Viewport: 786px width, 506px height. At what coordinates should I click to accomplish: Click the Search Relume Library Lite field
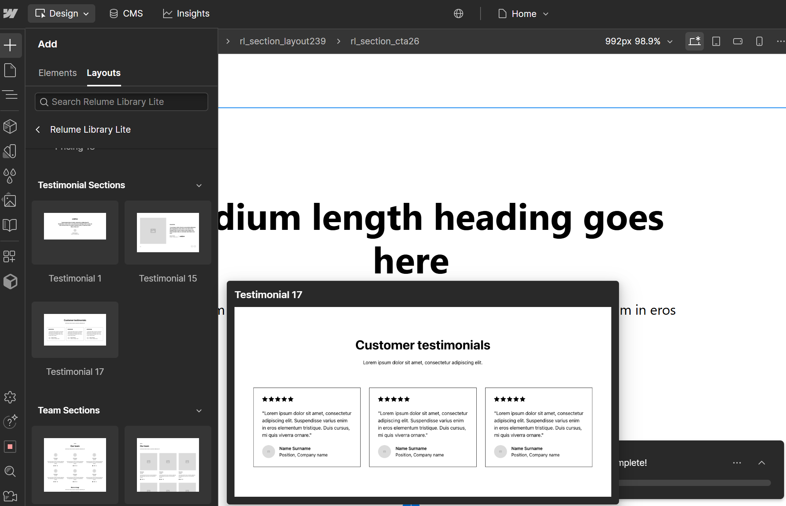121,102
